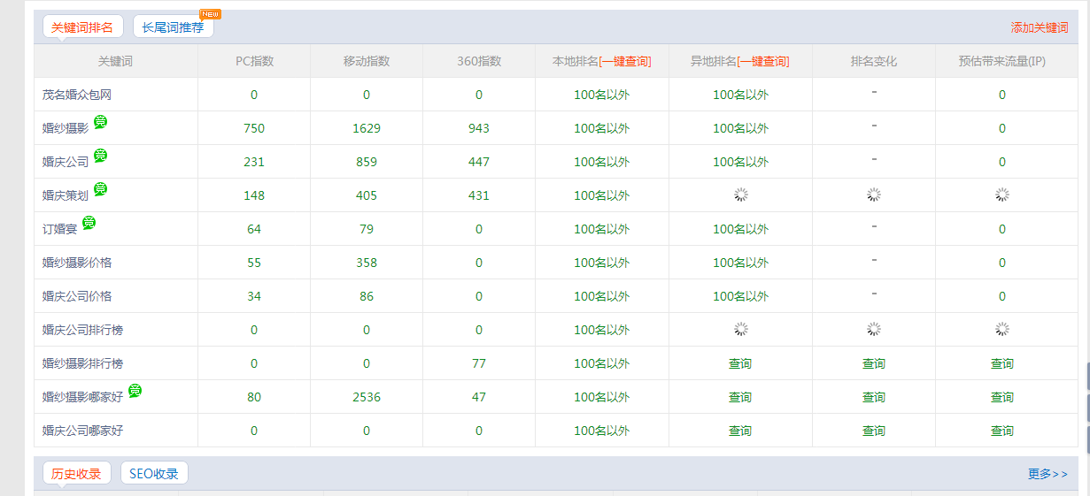Open the 更多>> link
Viewport: 1090px width, 496px height.
click(x=1047, y=474)
